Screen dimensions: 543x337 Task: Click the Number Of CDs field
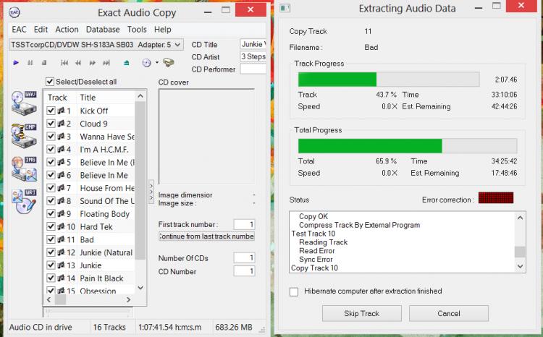click(245, 257)
